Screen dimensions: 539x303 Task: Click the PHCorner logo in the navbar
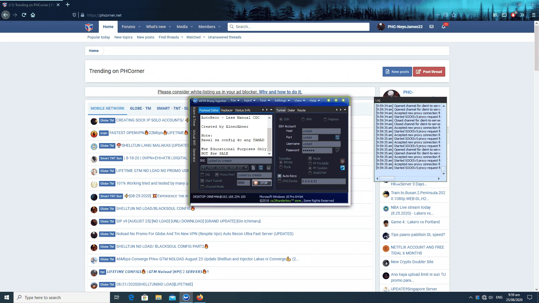coord(89,27)
